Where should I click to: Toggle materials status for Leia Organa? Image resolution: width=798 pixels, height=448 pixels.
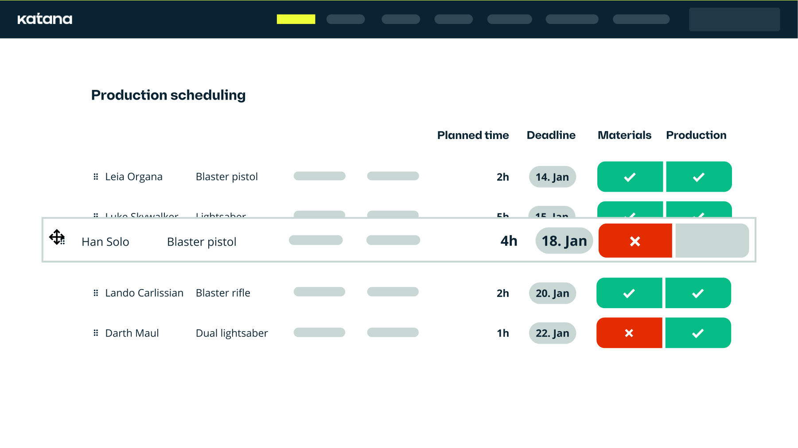[630, 177]
